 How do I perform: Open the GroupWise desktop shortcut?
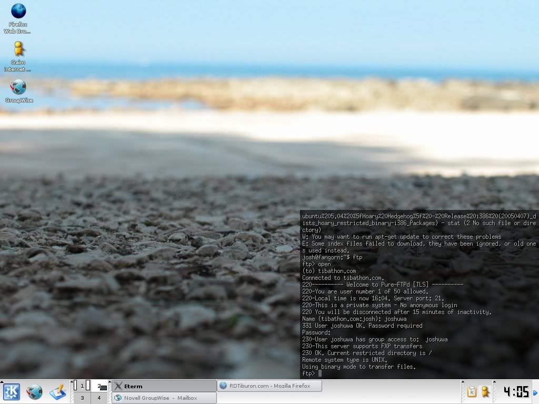tap(19, 91)
